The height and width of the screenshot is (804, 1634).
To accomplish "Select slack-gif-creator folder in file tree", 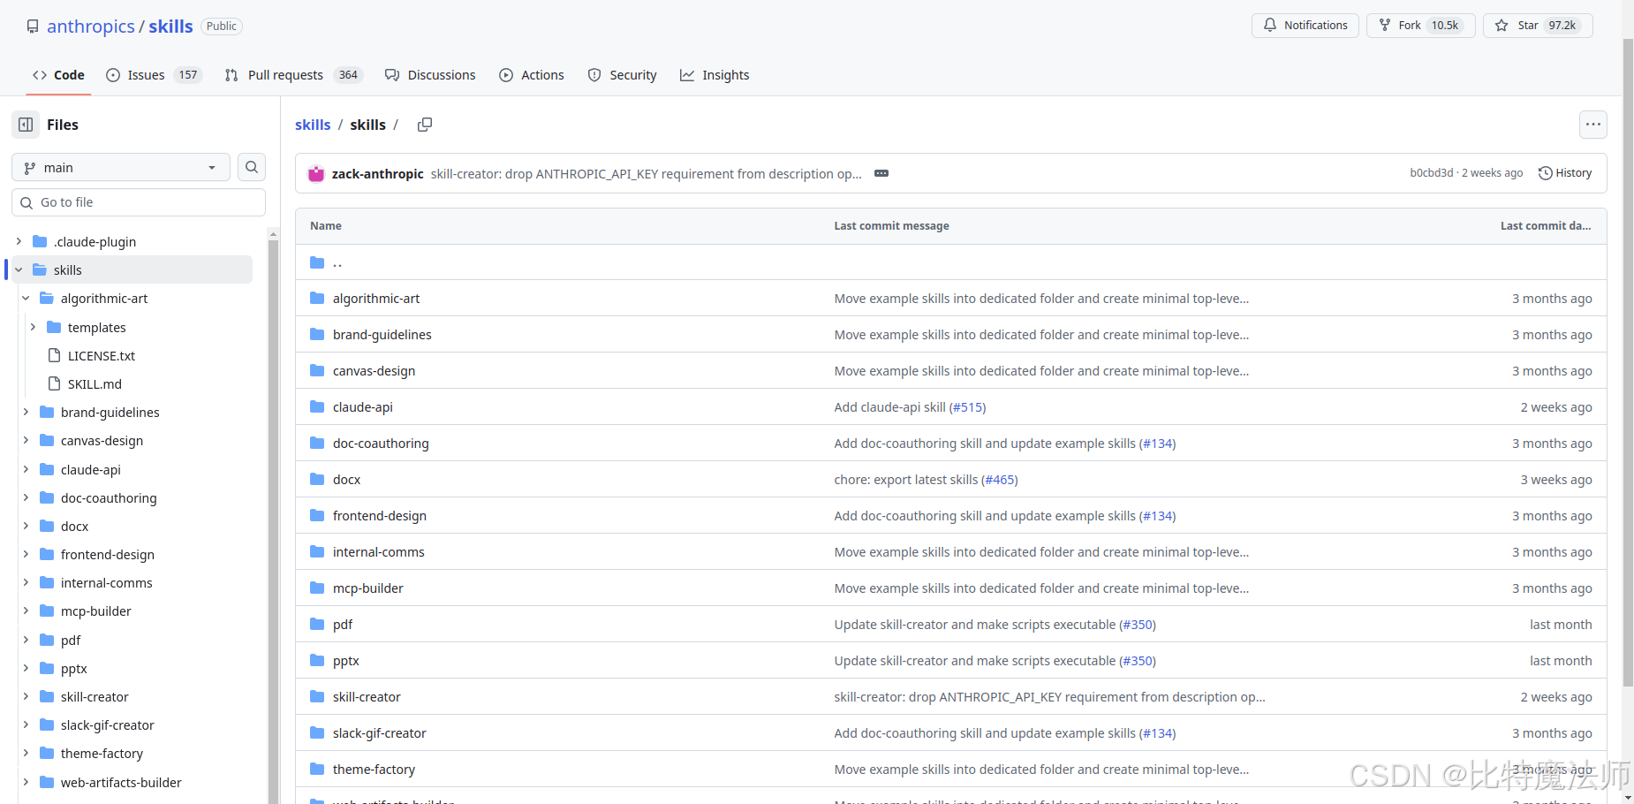I will 108,724.
